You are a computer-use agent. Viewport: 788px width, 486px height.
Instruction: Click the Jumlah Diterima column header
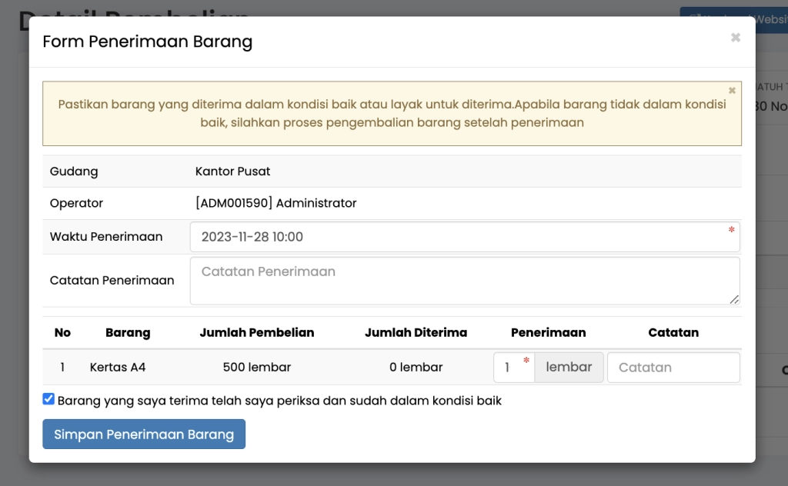[416, 332]
